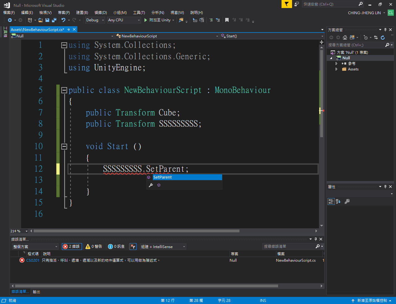Click the notifications filter flag icon
Viewport: 396px width, 304px height.
[x=287, y=4]
